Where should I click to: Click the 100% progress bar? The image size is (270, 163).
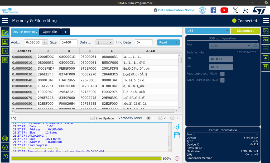[86, 159]
